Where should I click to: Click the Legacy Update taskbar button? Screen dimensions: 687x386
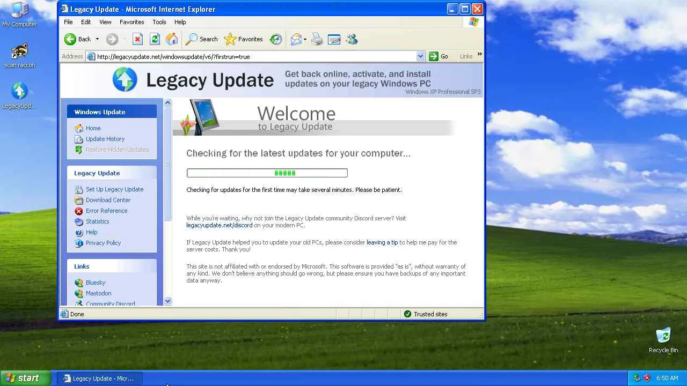point(99,378)
